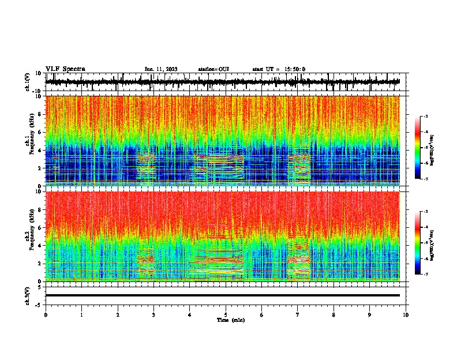Click the ch.2 emission burst near minute 7
The height and width of the screenshot is (353, 457).
click(x=299, y=258)
